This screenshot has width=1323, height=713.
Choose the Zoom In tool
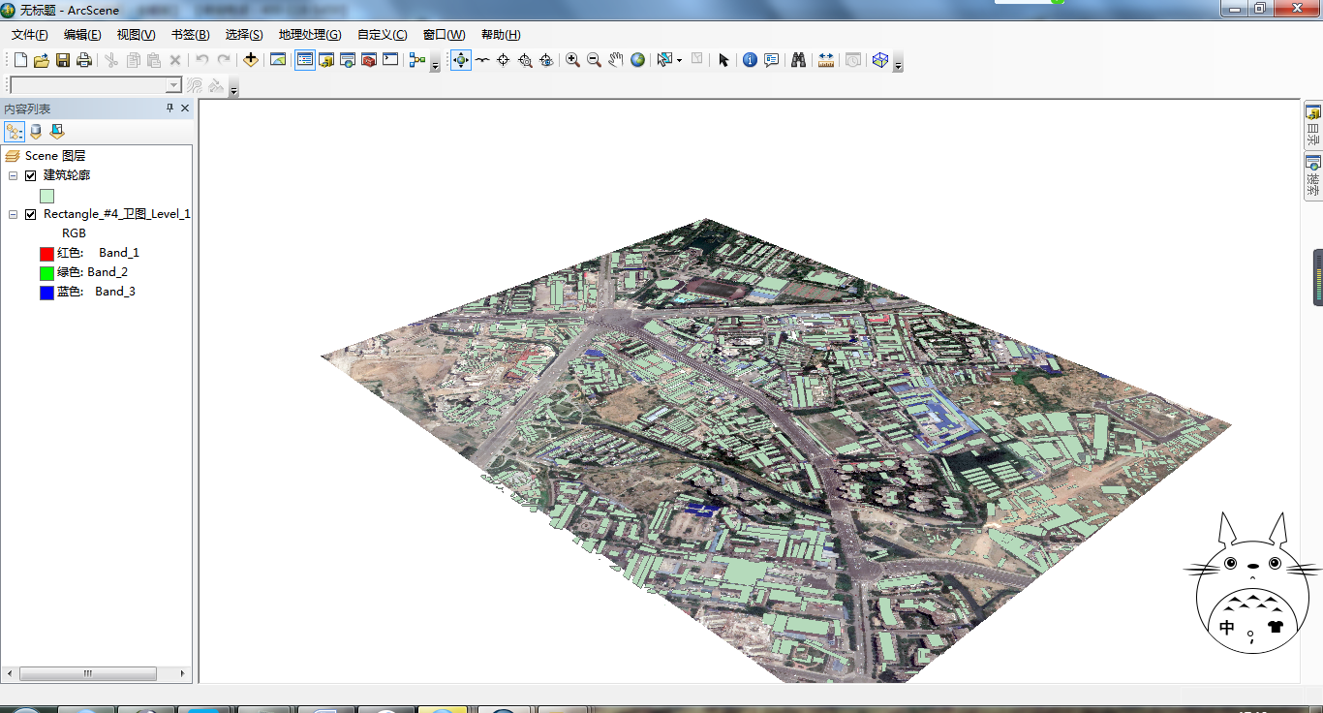tap(570, 59)
